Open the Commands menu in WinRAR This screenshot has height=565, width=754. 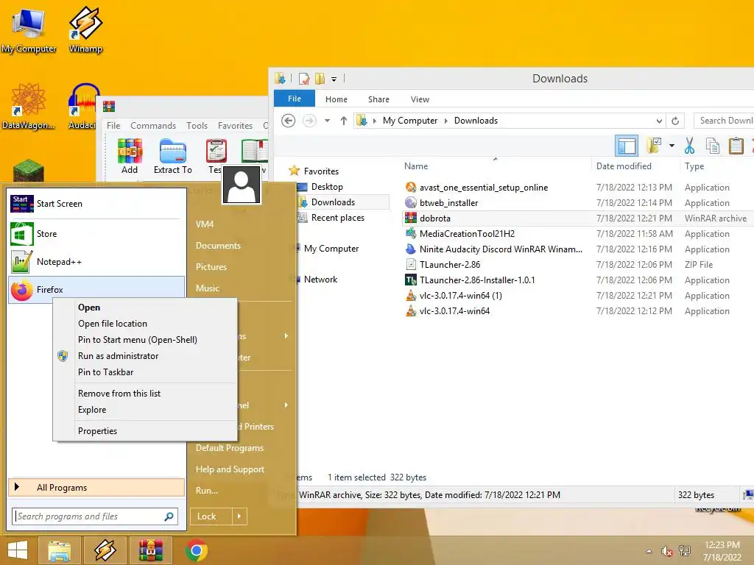(x=153, y=125)
